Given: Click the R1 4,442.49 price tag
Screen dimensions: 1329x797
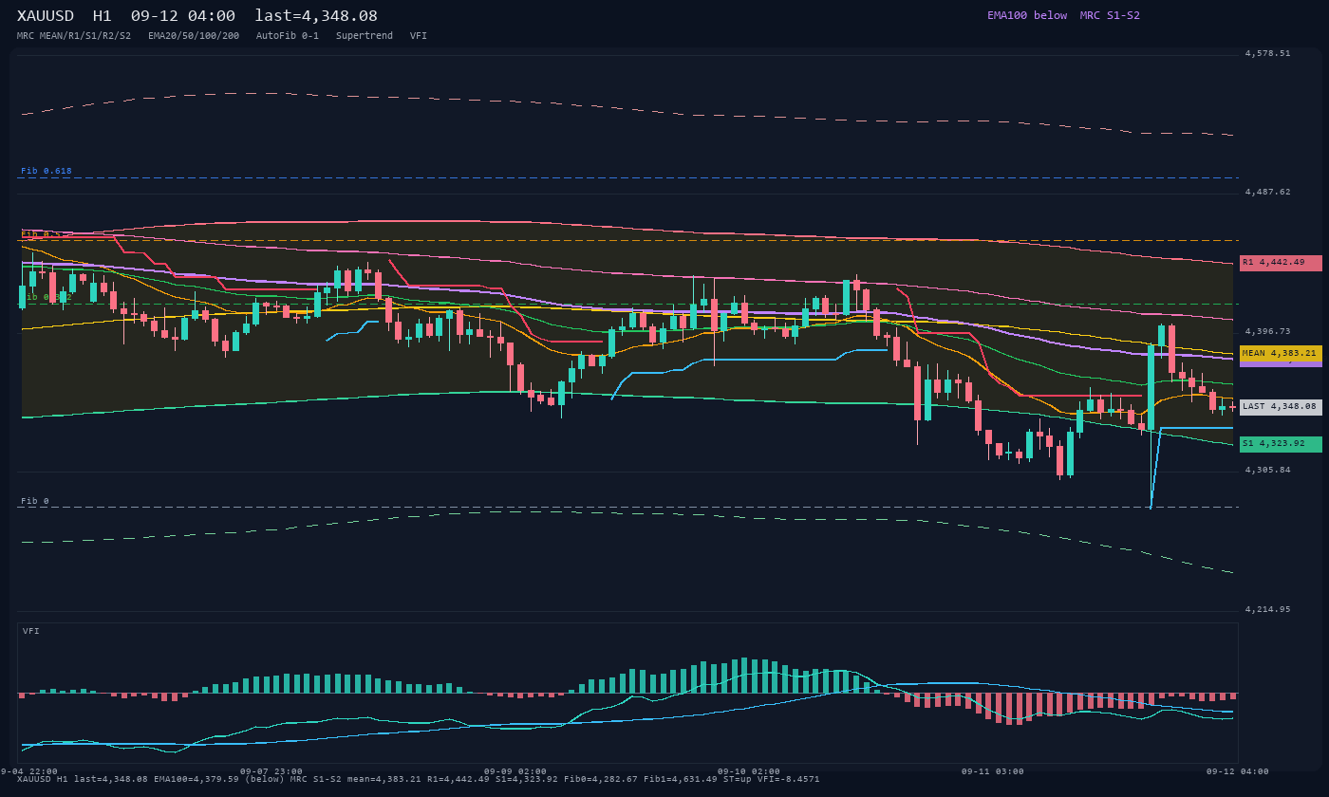Looking at the screenshot, I should (x=1281, y=263).
